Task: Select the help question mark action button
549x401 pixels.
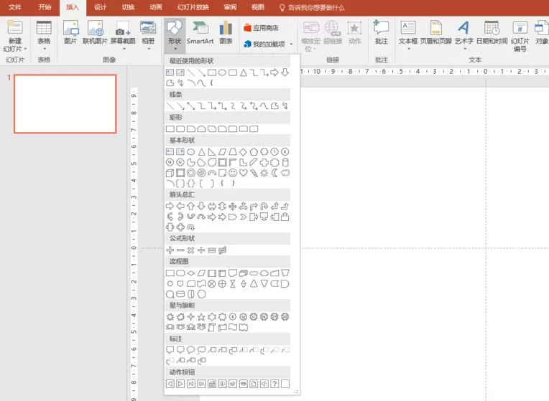Action: (x=274, y=384)
